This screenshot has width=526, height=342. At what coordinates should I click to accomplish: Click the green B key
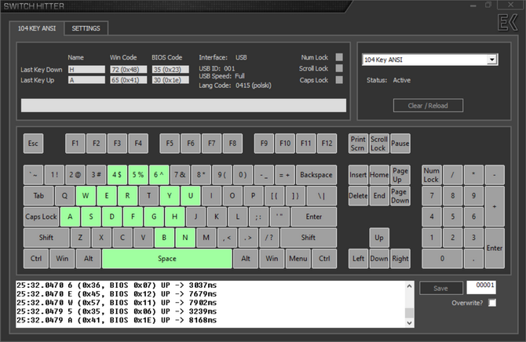coord(164,238)
